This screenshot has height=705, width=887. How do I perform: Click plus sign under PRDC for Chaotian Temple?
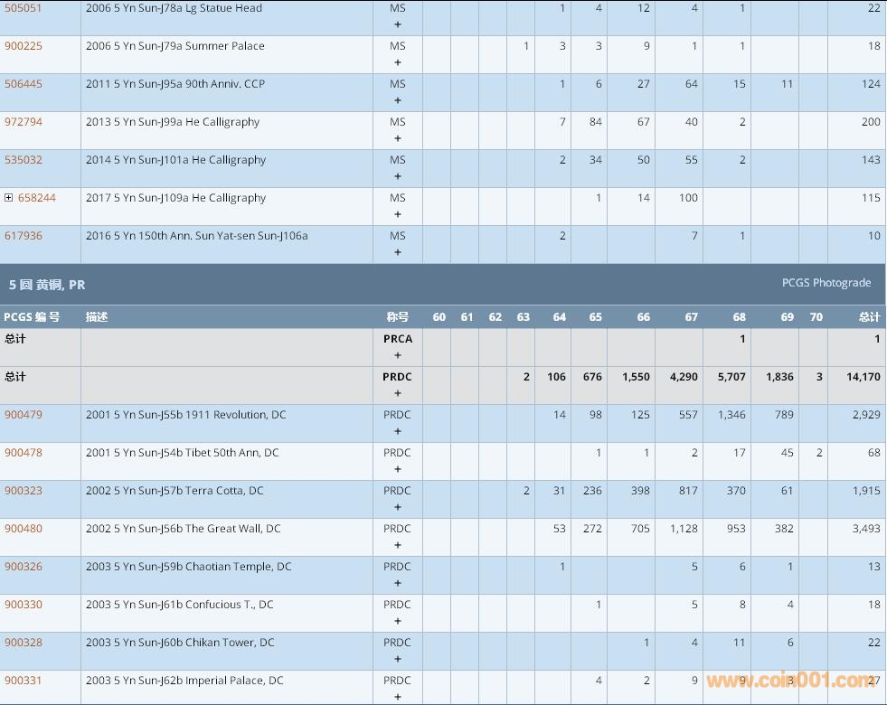coord(398,584)
